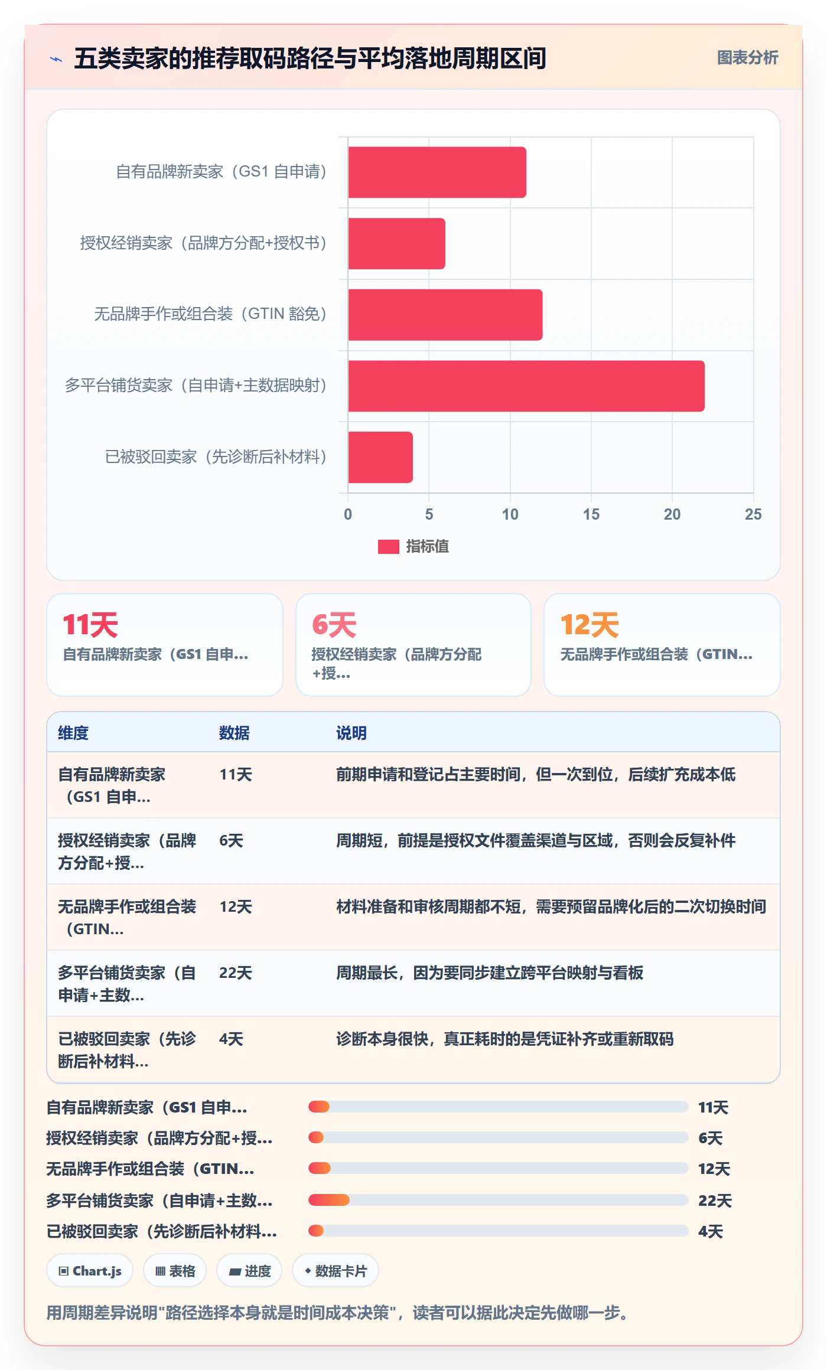The height and width of the screenshot is (1370, 827).
Task: Click the progress bar for 自有品牌新卖家 (11天)
Action: tap(499, 1107)
